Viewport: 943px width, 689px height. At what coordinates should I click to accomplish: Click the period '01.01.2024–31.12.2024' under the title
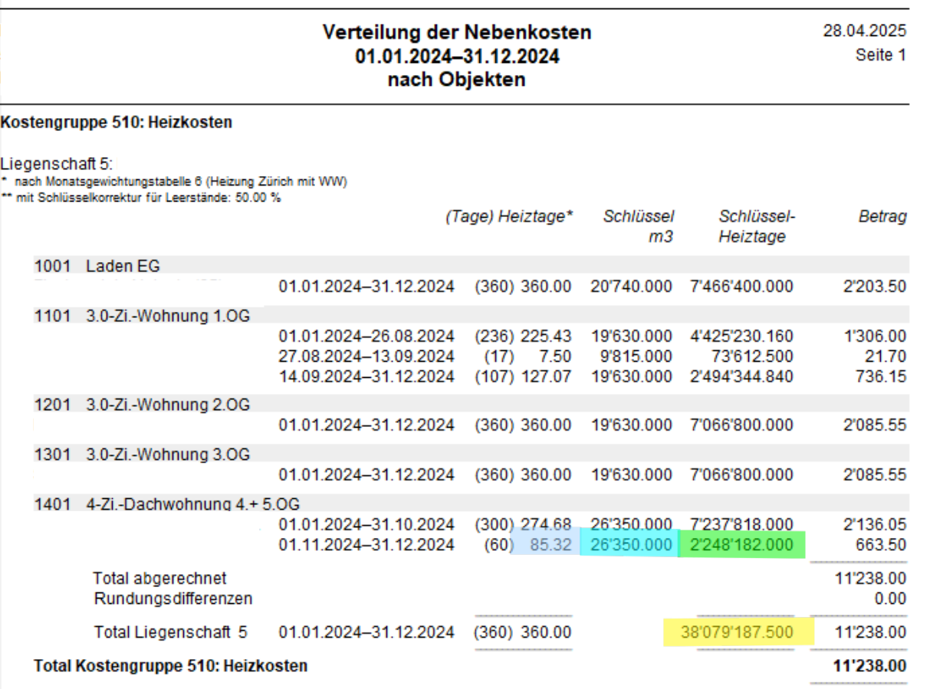[457, 57]
